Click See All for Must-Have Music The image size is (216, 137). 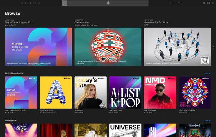[x=208, y=73]
